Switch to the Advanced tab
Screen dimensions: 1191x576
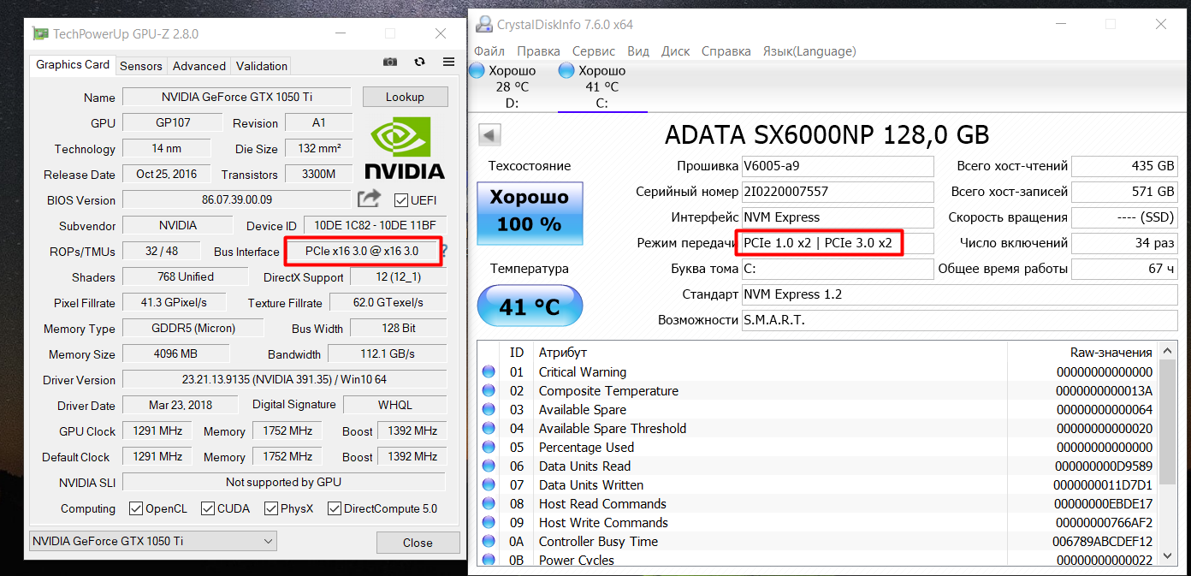click(199, 66)
